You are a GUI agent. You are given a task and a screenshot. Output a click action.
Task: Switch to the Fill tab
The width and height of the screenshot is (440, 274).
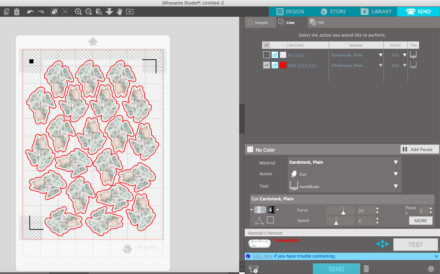pyautogui.click(x=317, y=23)
